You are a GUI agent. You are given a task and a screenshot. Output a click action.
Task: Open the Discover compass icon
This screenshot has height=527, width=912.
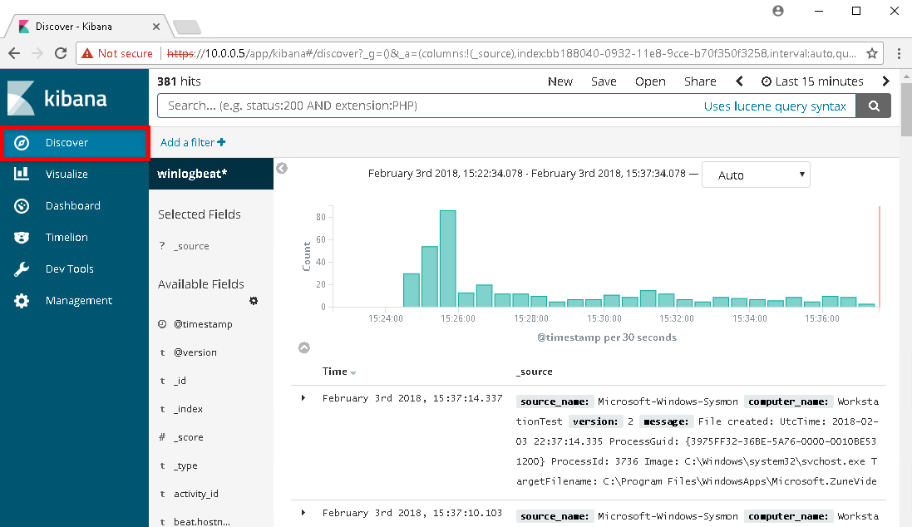[22, 142]
